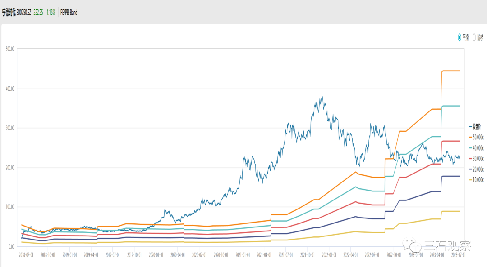Click the 2019-04-01 date label

pos(91,255)
